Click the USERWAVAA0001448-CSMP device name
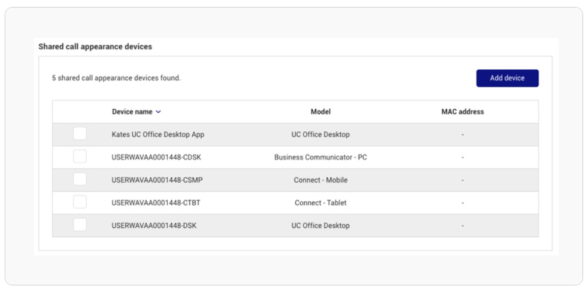 (x=157, y=180)
